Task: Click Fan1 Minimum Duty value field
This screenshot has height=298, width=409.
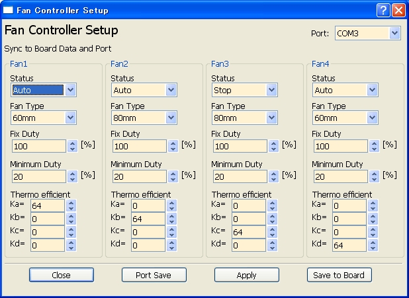Action: pyautogui.click(x=39, y=176)
